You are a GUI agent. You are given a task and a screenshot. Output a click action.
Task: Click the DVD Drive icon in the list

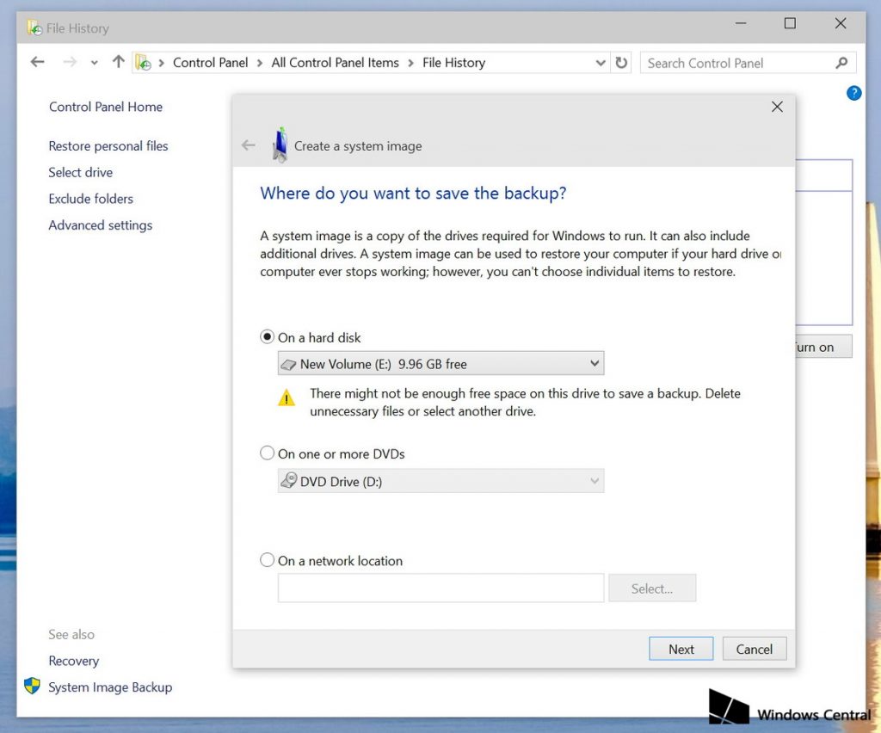point(291,481)
